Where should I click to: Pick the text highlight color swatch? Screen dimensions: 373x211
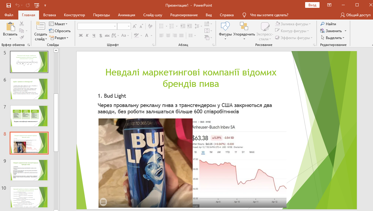click(137, 35)
